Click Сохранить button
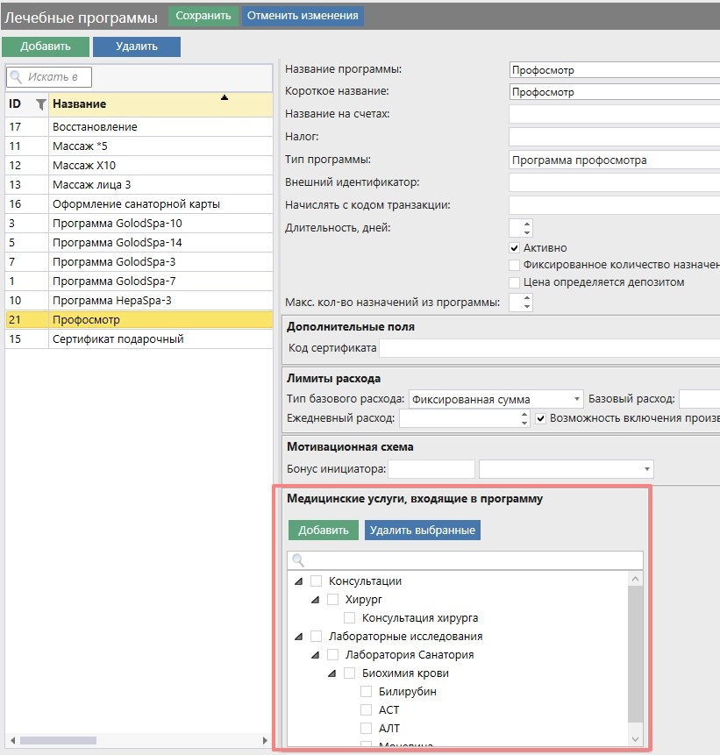 click(203, 16)
